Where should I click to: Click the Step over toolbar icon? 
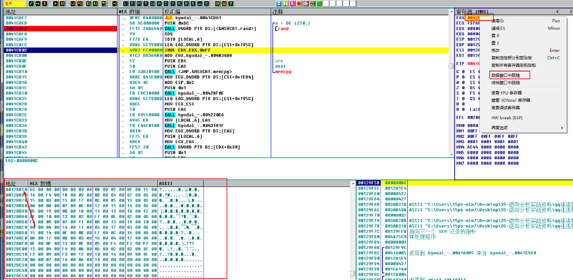[80, 3]
